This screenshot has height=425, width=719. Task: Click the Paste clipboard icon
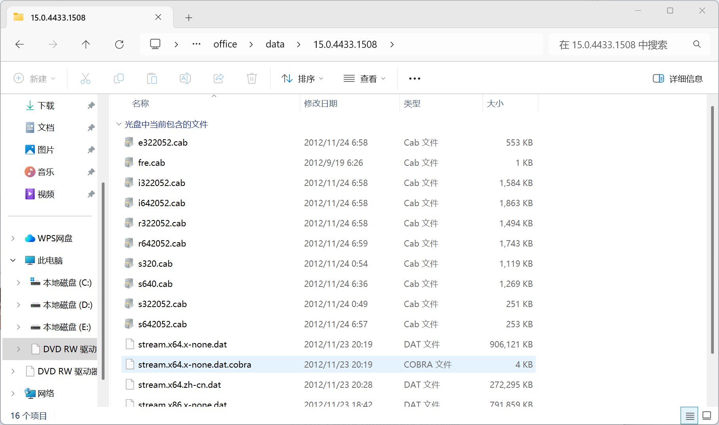[152, 78]
